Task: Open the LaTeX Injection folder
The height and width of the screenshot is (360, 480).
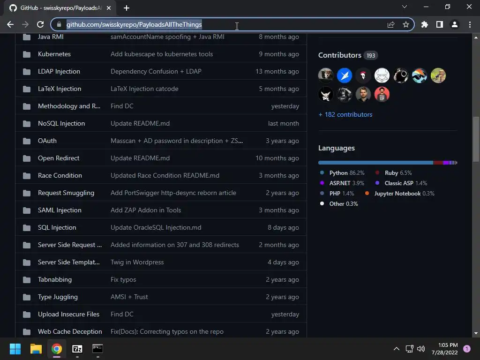Action: (60, 89)
